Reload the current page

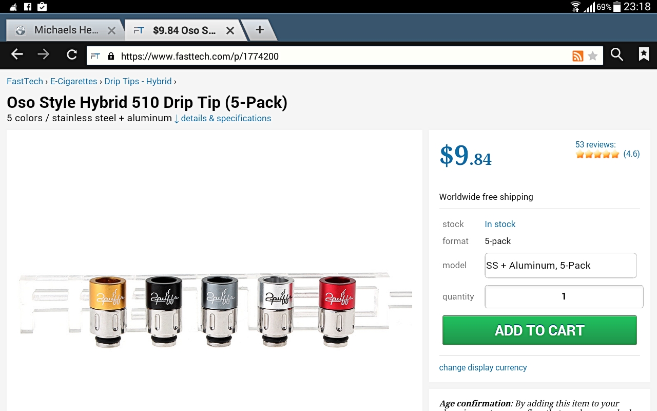[72, 55]
